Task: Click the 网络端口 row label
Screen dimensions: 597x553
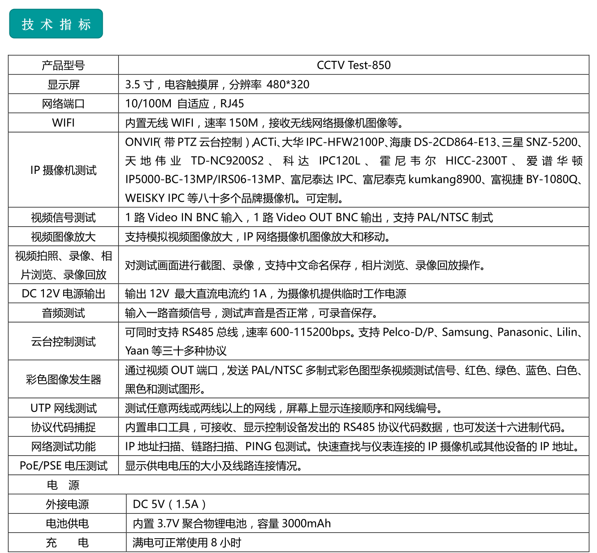Action: (x=63, y=104)
